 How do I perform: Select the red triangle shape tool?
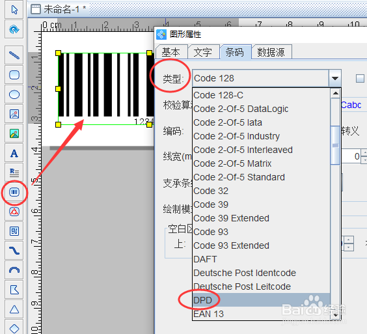(14, 212)
